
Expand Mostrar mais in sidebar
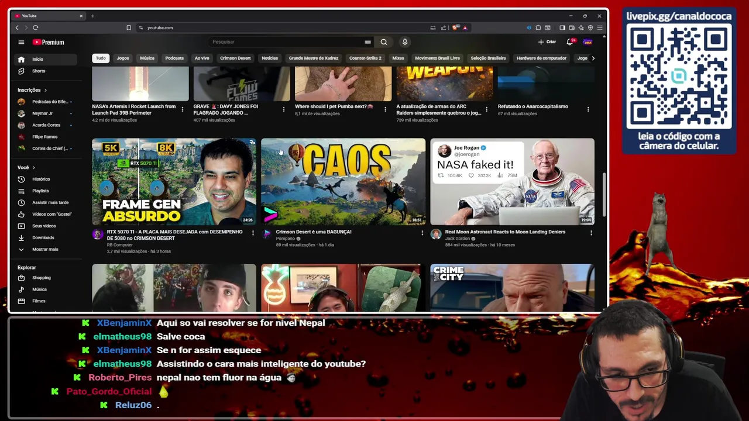point(46,249)
